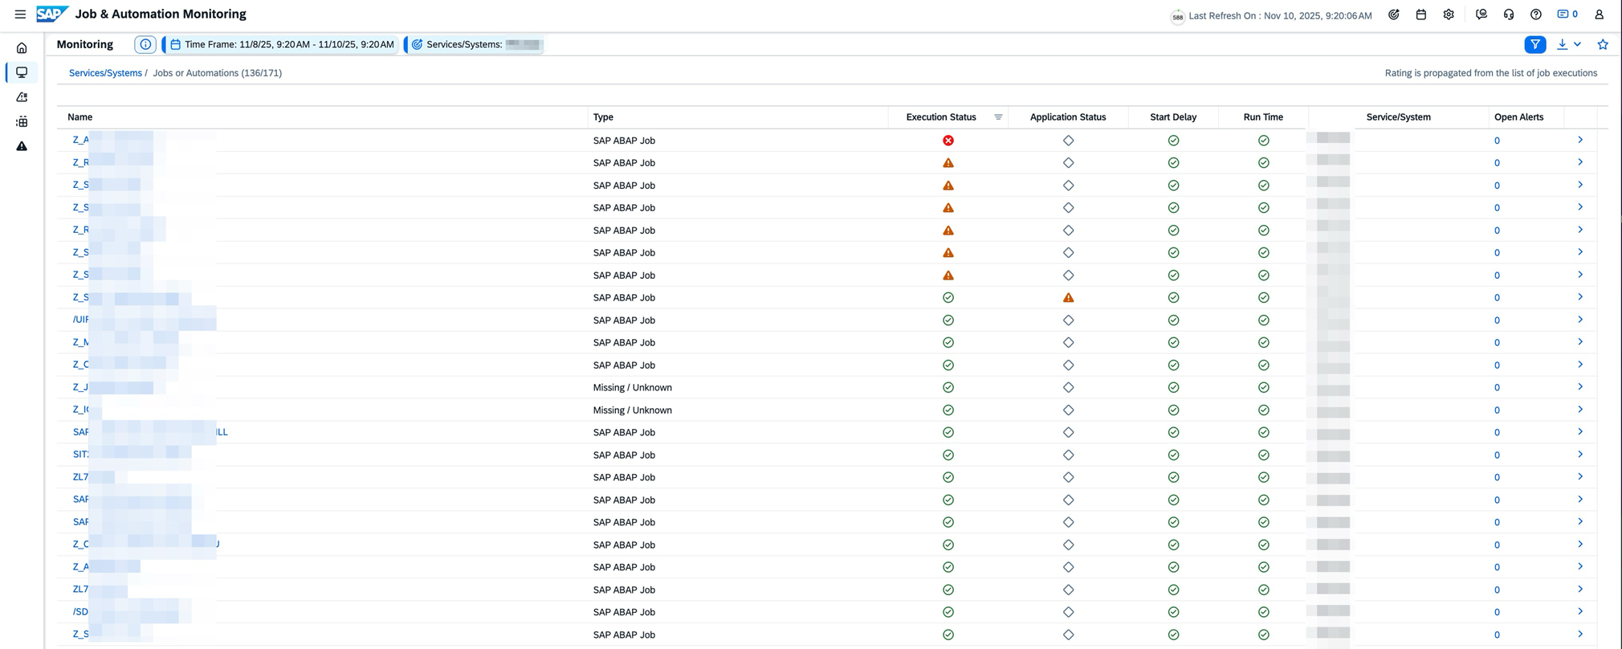Image resolution: width=1622 pixels, height=649 pixels.
Task: Open the headset support icon
Action: click(x=1509, y=14)
